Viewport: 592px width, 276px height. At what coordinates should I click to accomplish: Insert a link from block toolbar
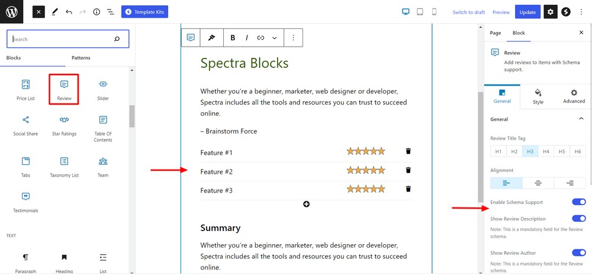click(260, 38)
